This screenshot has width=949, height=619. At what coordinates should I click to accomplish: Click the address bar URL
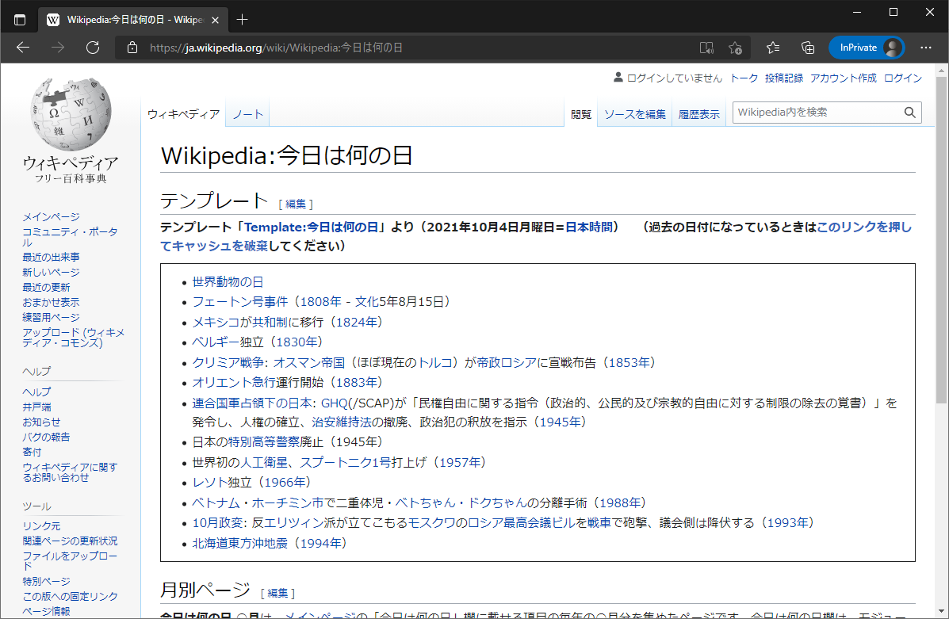276,48
